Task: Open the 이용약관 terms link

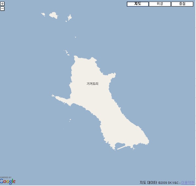Action: click(x=188, y=182)
